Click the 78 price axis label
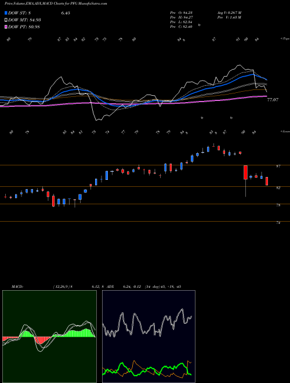Screen dimensions: 290x383 point(278,205)
